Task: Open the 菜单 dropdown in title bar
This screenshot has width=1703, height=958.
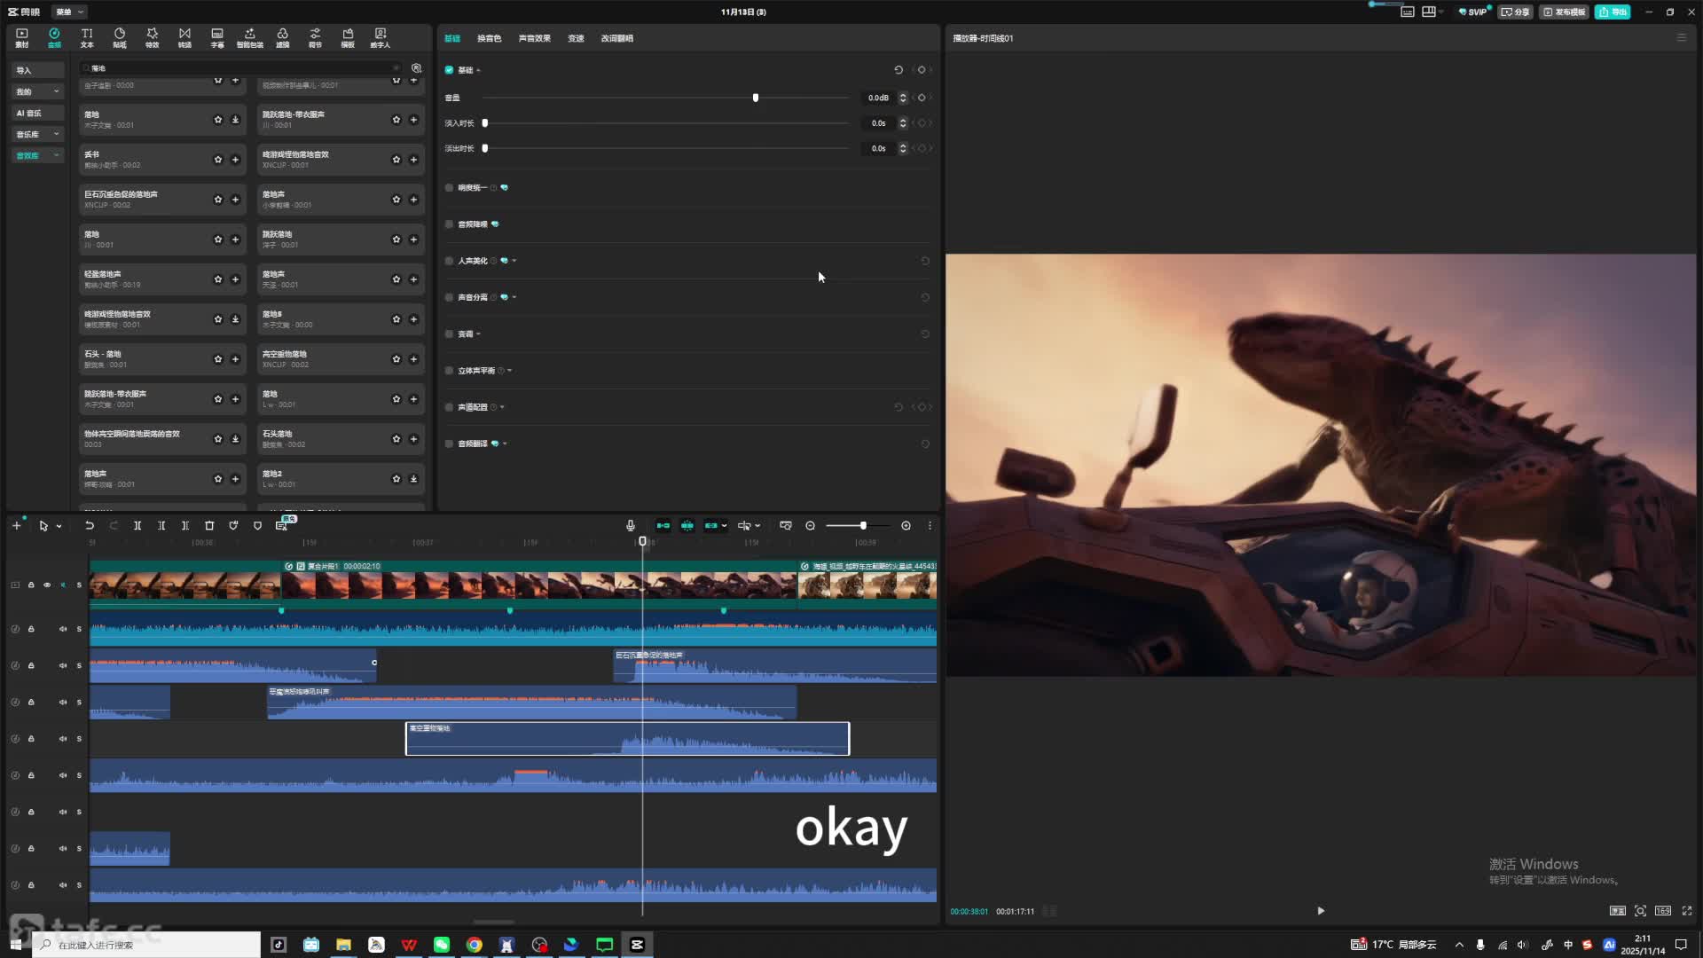Action: point(69,12)
